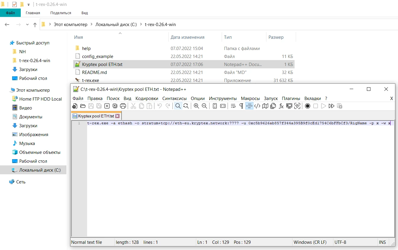Click the Zoom In toolbar icon
This screenshot has height=250, width=398.
(196, 106)
